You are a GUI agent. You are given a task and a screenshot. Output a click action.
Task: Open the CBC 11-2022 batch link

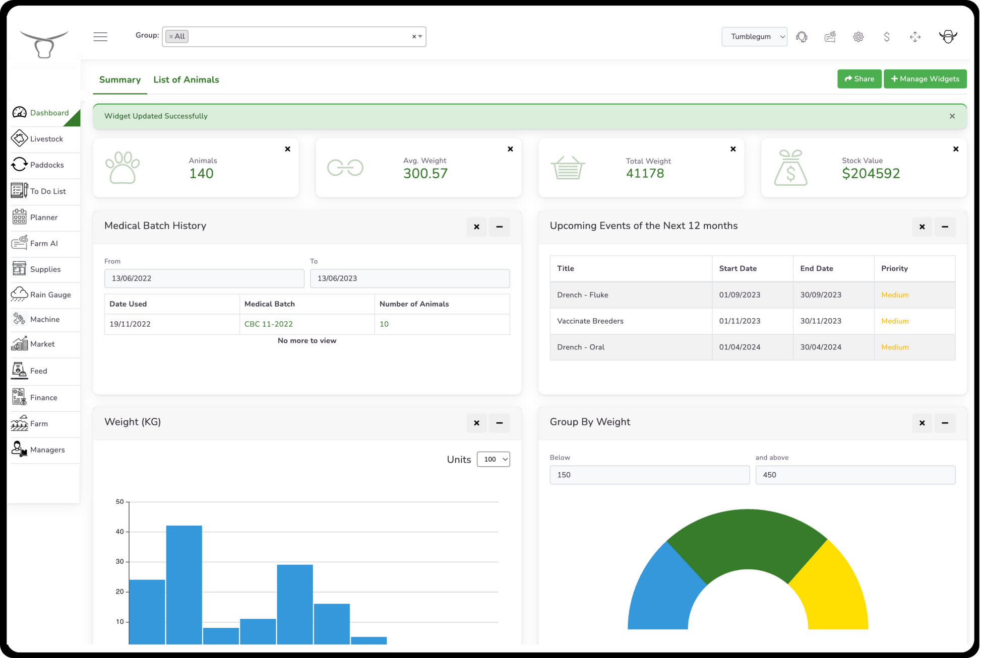pos(268,324)
